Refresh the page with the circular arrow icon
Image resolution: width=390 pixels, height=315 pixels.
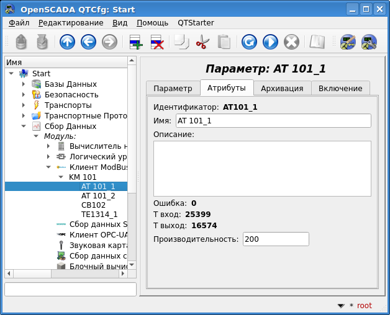click(x=249, y=42)
